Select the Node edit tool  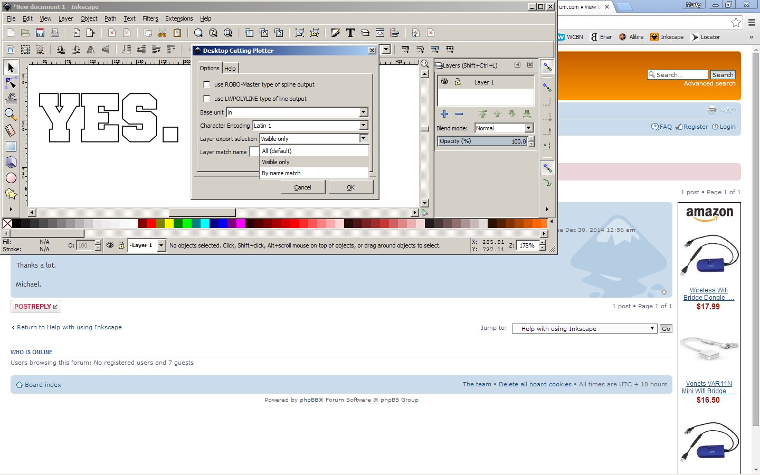[11, 83]
